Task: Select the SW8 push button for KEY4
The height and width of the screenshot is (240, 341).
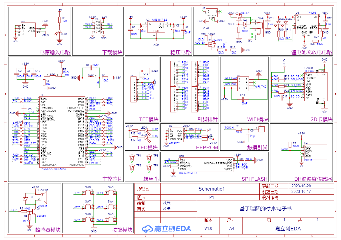Action: (x=88, y=219)
